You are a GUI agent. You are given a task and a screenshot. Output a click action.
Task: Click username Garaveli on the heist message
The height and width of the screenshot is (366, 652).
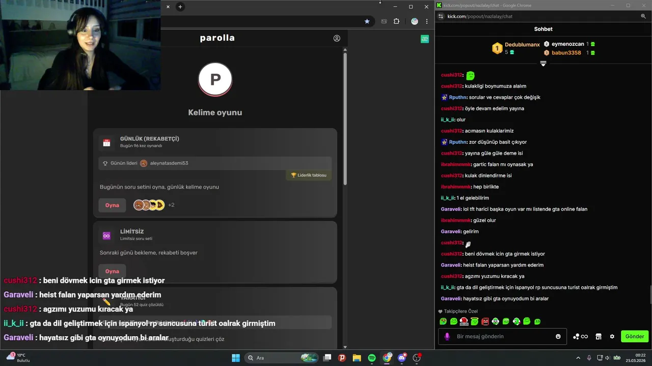(x=451, y=265)
